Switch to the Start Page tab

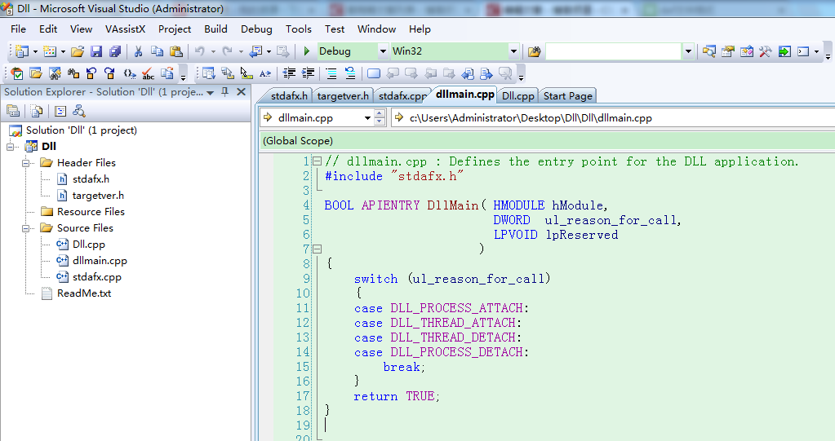[x=567, y=95]
